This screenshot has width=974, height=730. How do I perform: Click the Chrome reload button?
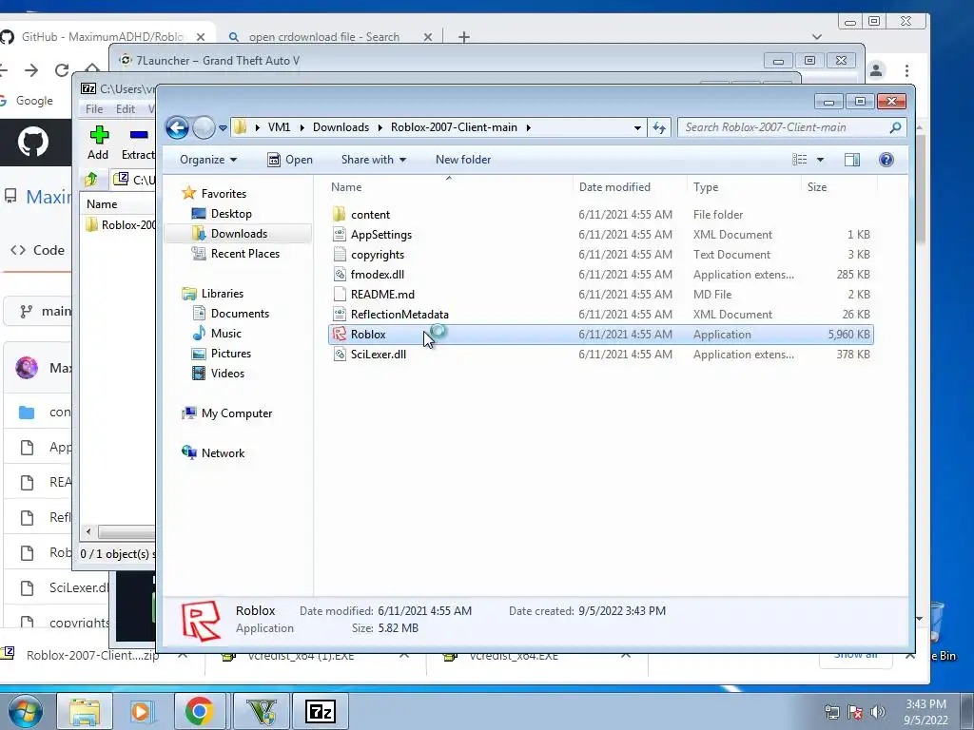click(x=62, y=70)
